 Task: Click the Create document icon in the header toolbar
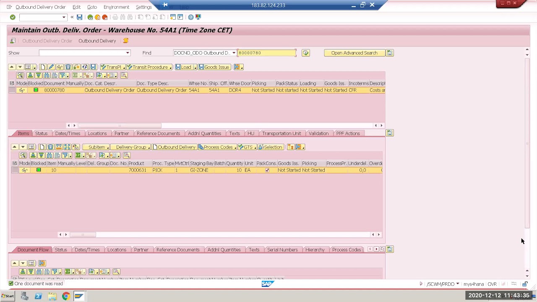pos(43,67)
